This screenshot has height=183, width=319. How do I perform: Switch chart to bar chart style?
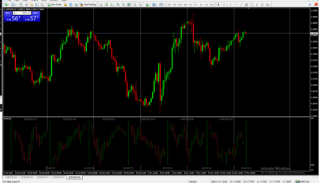[102, 5]
